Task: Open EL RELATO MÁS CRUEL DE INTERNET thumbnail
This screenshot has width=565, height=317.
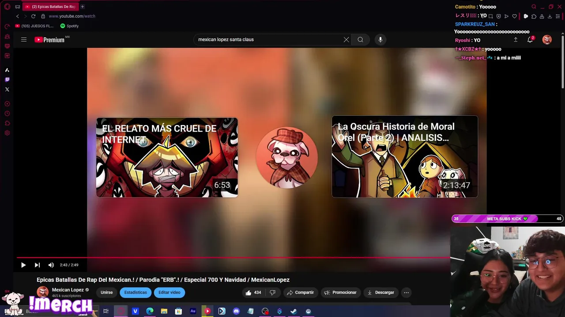Action: point(167,157)
